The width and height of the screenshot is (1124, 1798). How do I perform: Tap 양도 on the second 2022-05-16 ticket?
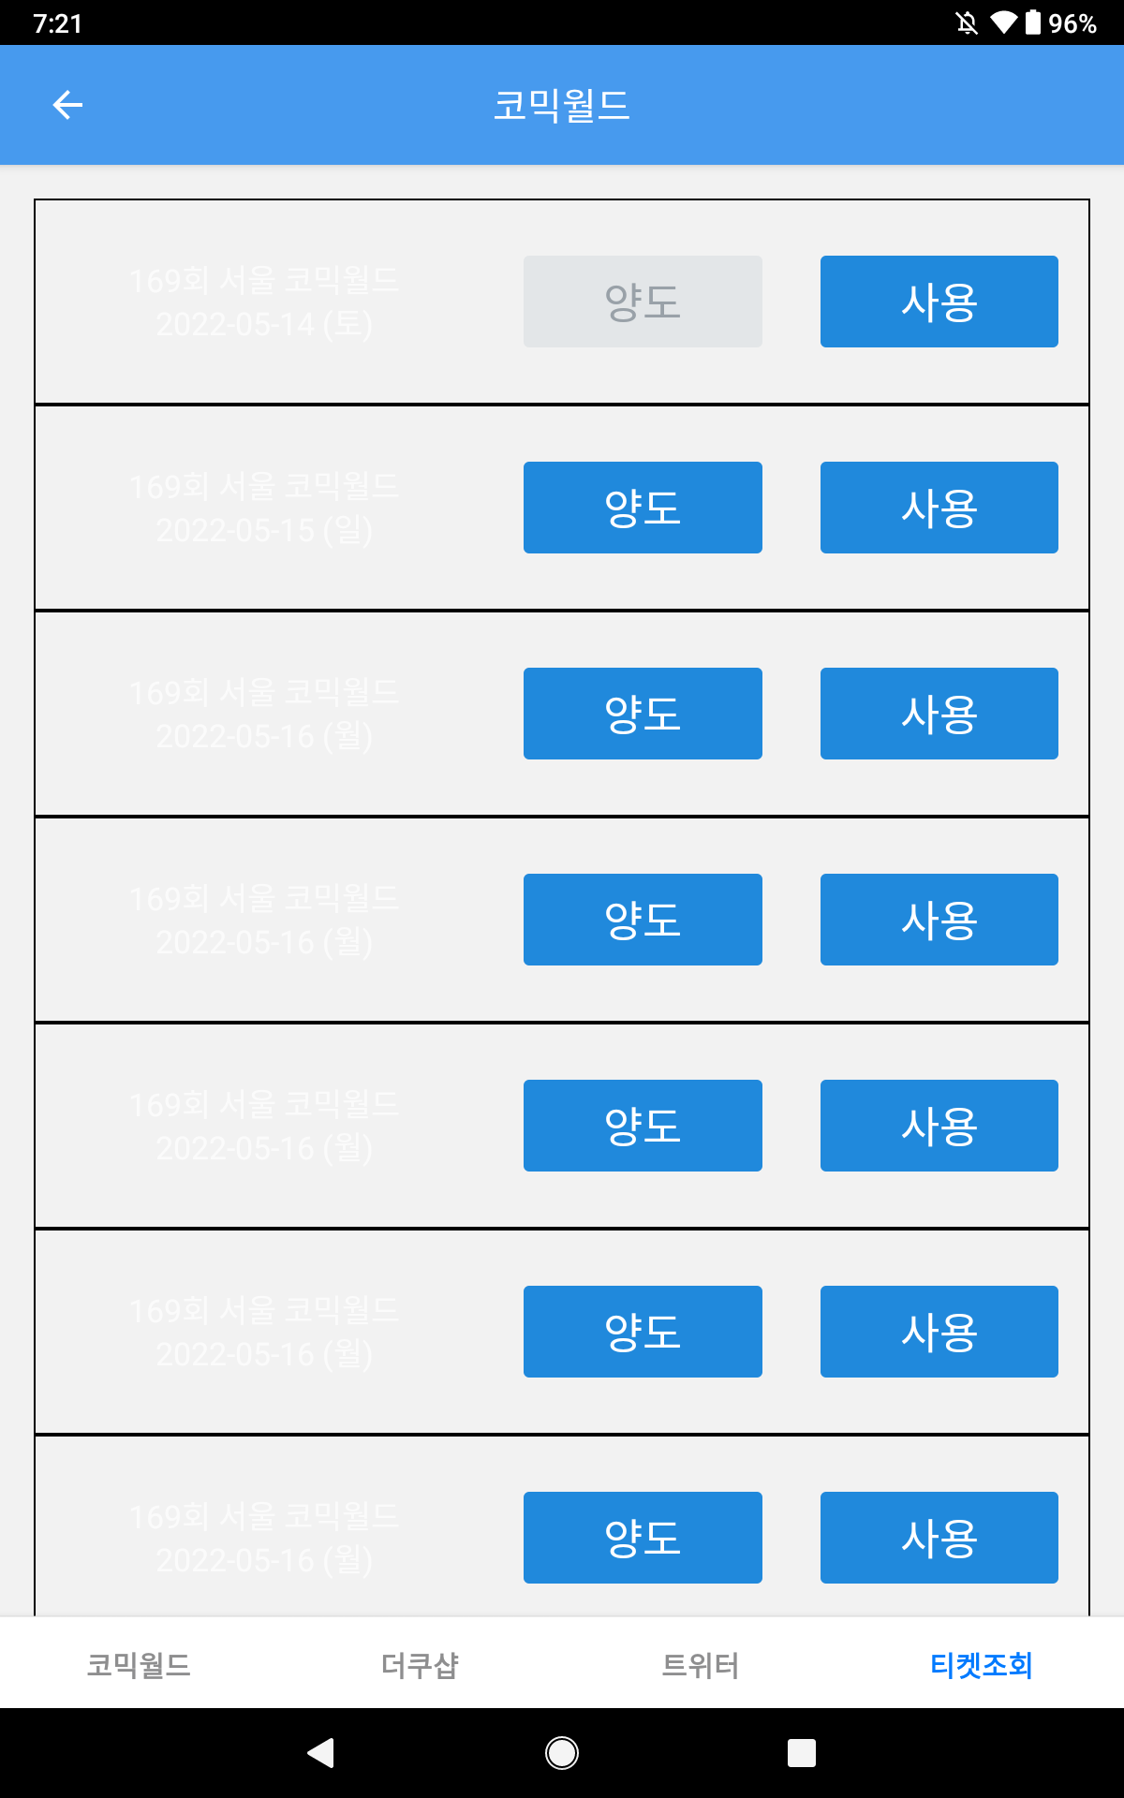tap(643, 920)
